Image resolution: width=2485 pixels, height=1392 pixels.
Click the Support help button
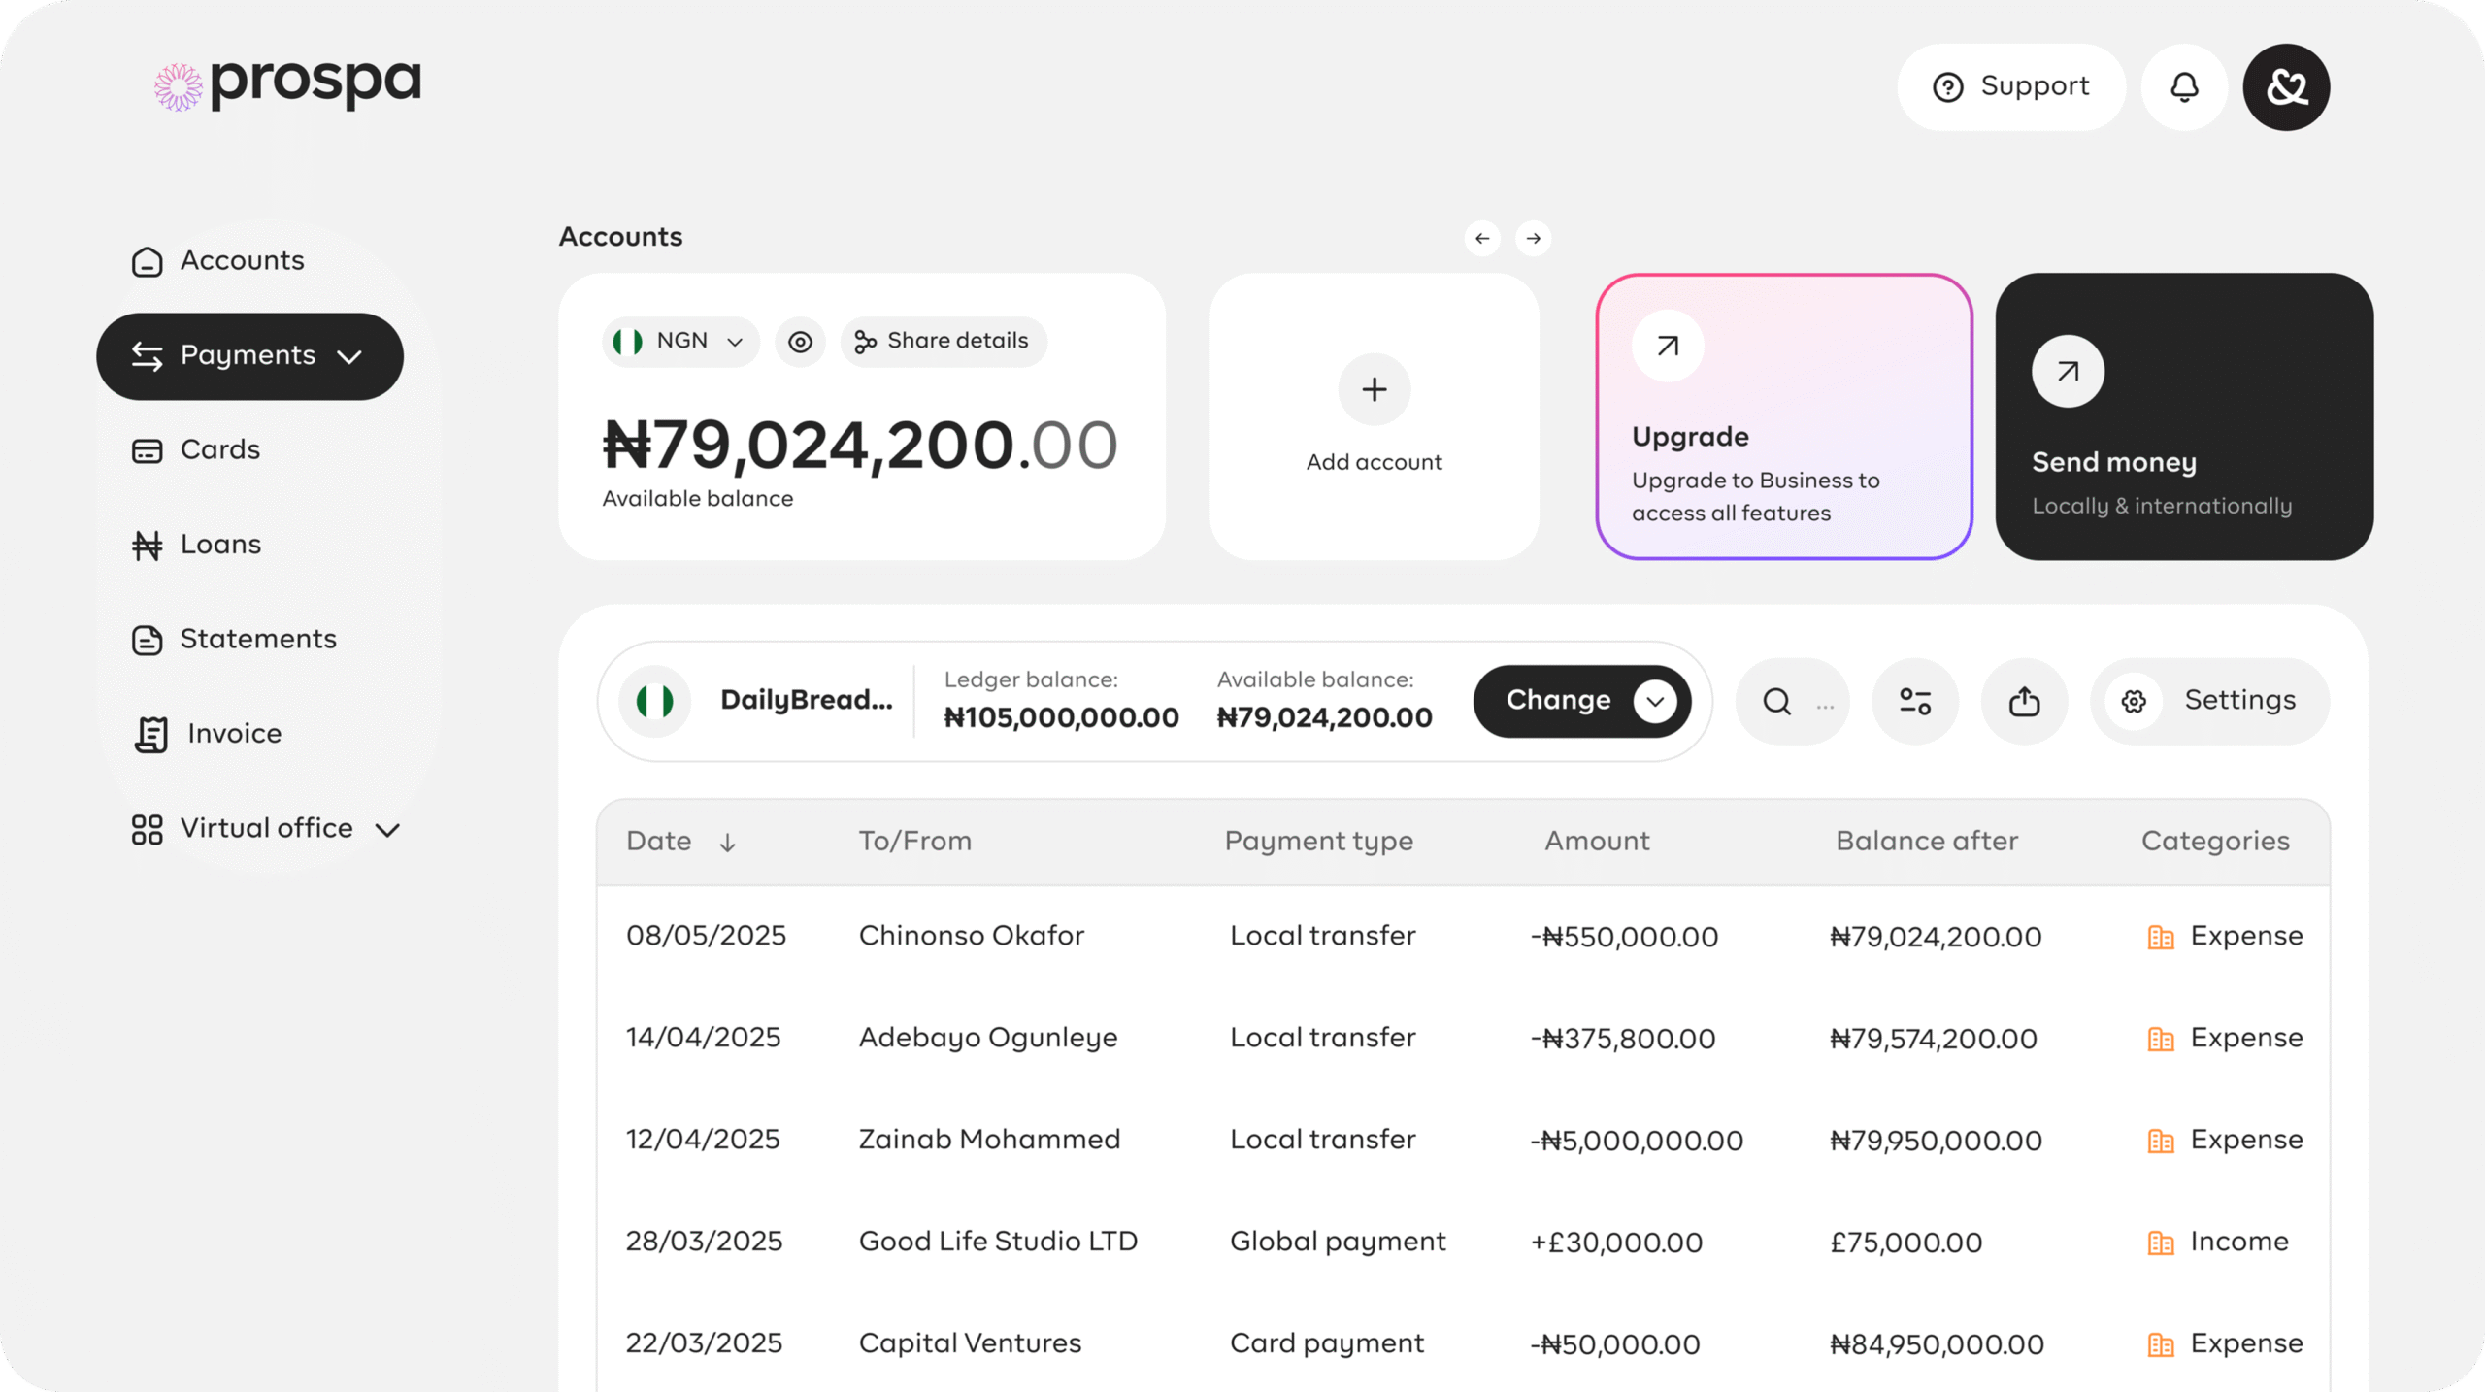point(2011,86)
